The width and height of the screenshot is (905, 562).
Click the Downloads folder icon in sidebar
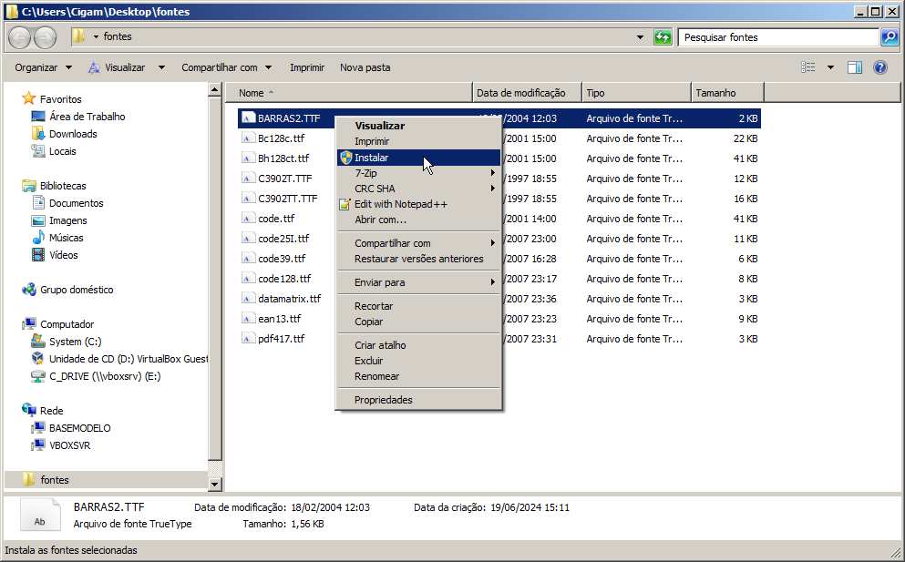point(38,134)
